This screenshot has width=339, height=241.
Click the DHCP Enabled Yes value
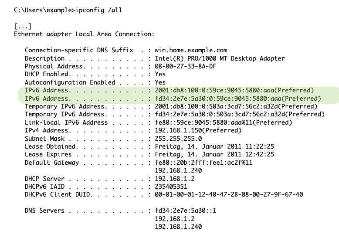(160, 75)
